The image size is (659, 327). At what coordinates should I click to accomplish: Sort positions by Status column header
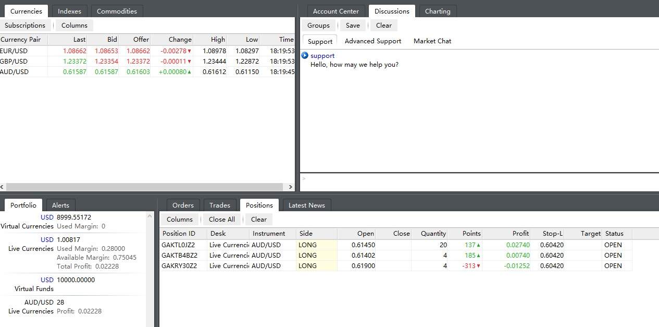[617, 233]
